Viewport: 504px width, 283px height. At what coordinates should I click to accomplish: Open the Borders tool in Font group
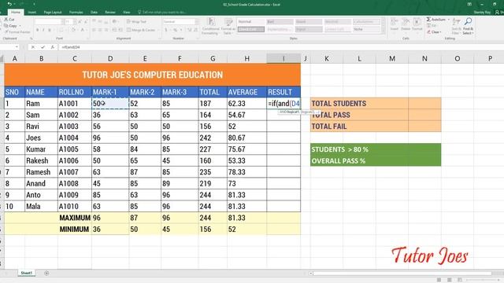[x=61, y=30]
